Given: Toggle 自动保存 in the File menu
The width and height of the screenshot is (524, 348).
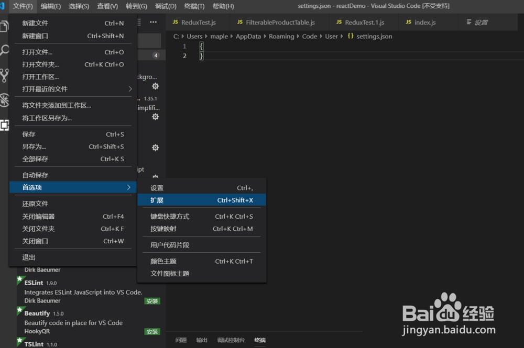Looking at the screenshot, I should tap(73, 175).
